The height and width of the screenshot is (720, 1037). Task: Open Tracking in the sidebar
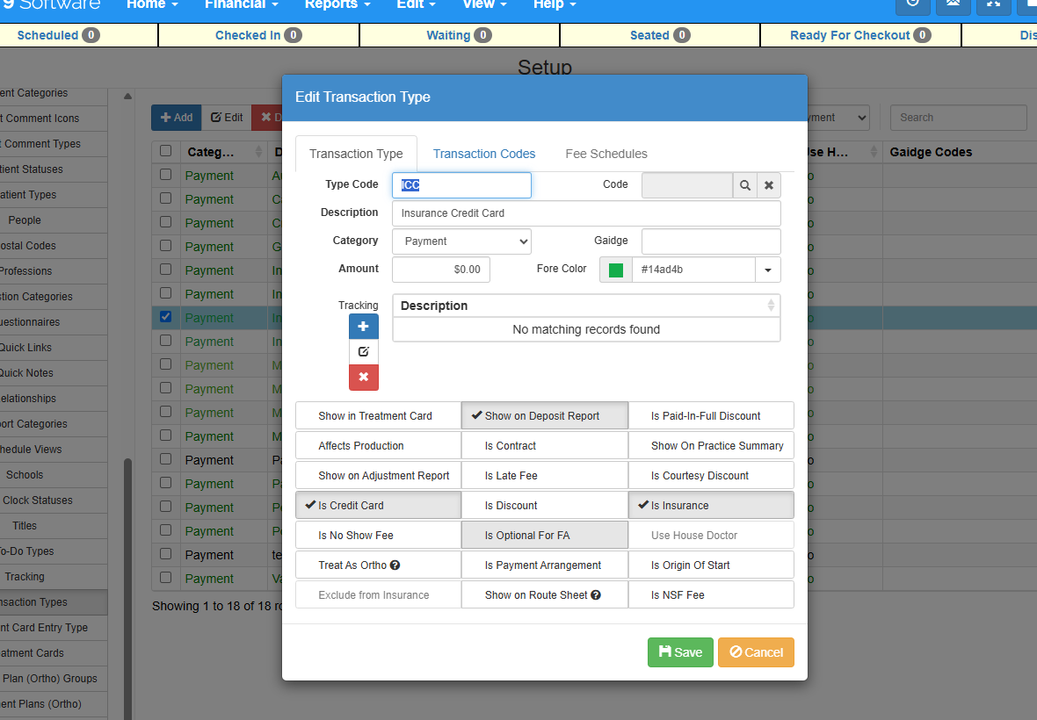(53, 577)
